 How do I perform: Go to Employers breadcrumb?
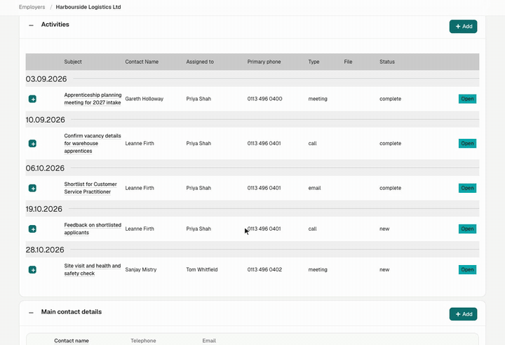(x=32, y=7)
